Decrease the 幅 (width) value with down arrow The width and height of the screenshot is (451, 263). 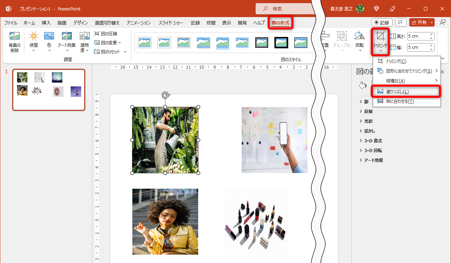(431, 49)
